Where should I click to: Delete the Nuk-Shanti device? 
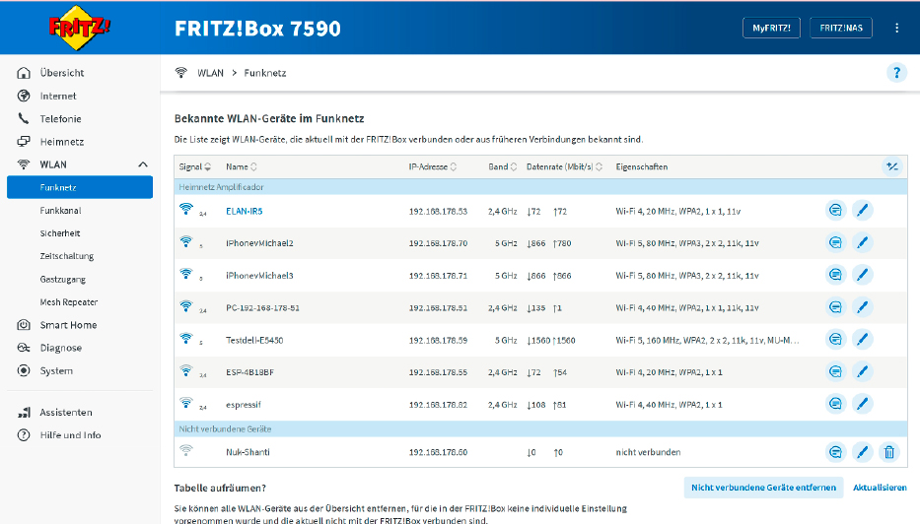point(888,452)
